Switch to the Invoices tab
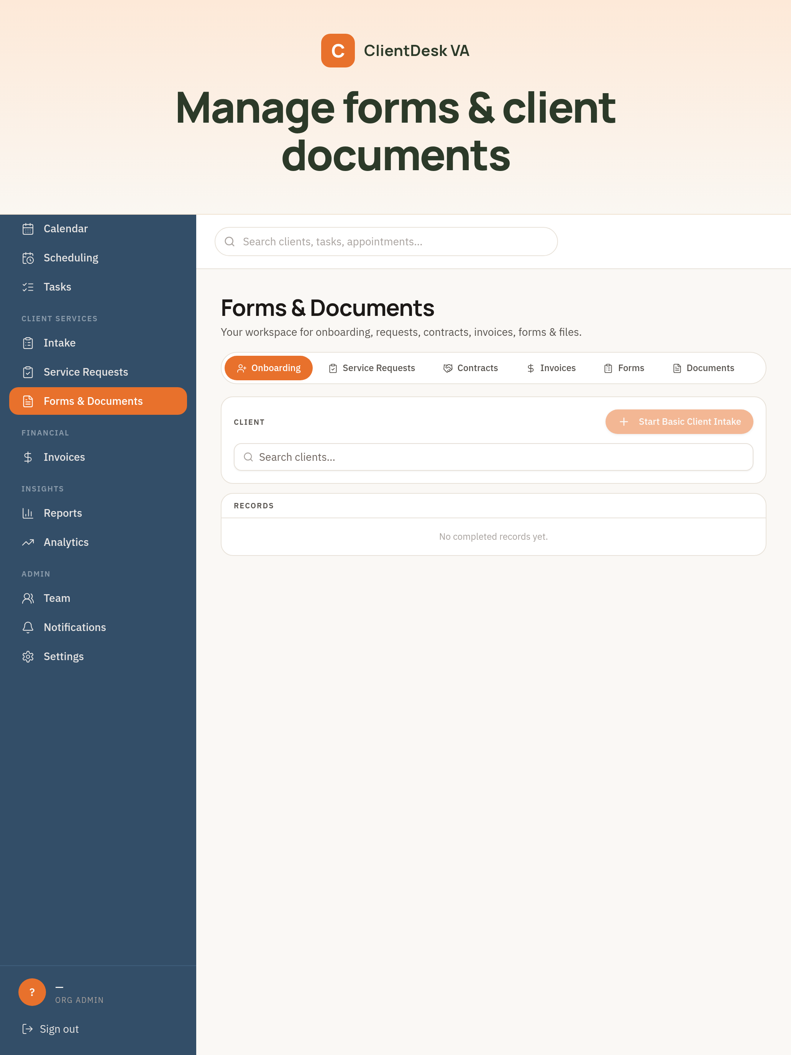The width and height of the screenshot is (791, 1055). click(x=551, y=368)
